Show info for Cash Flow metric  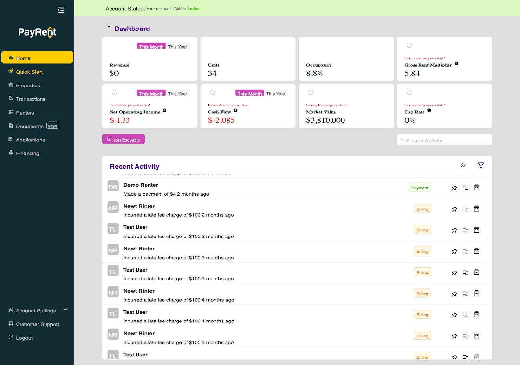235,111
